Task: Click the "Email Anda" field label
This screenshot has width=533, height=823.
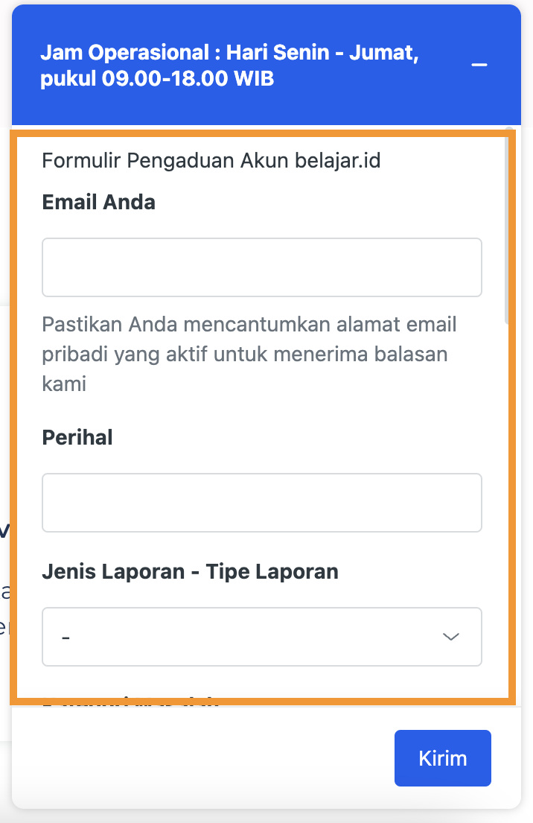Action: pos(99,203)
